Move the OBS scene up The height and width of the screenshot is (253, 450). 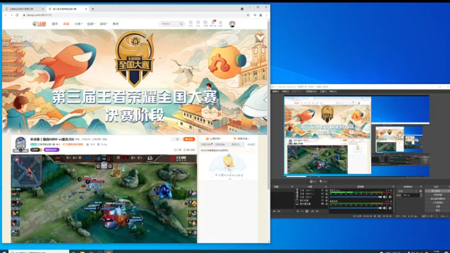click(x=274, y=211)
